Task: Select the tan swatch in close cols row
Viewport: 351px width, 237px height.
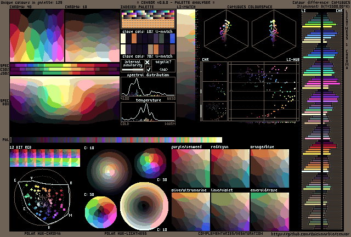Action: (x=151, y=49)
